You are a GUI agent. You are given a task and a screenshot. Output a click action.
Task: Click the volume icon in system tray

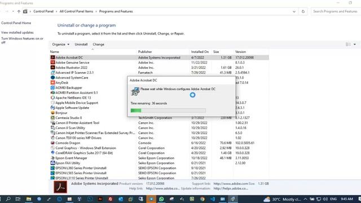coord(325,199)
